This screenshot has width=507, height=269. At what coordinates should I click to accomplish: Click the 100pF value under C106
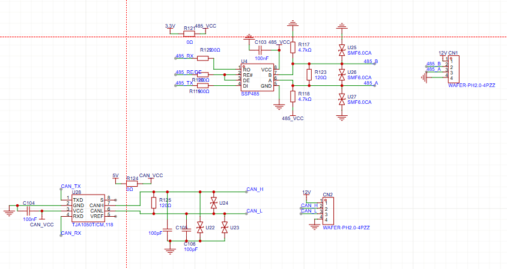tap(190, 249)
